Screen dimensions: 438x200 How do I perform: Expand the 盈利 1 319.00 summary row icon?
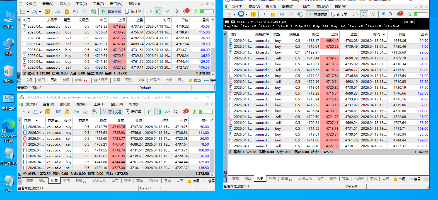click(x=24, y=73)
